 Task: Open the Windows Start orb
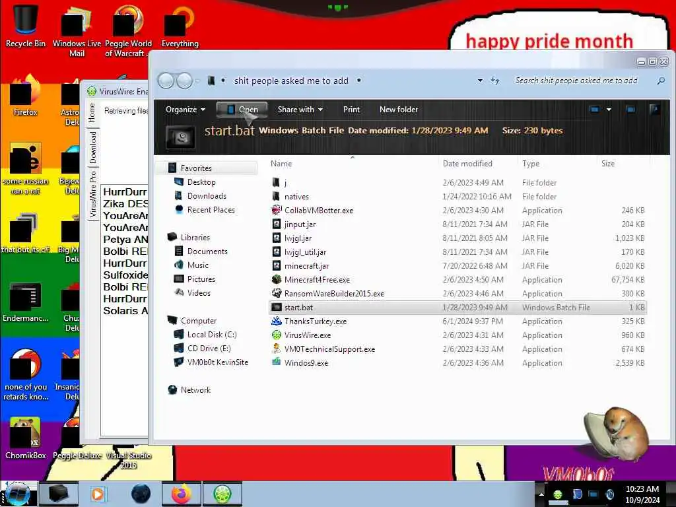tap(18, 494)
